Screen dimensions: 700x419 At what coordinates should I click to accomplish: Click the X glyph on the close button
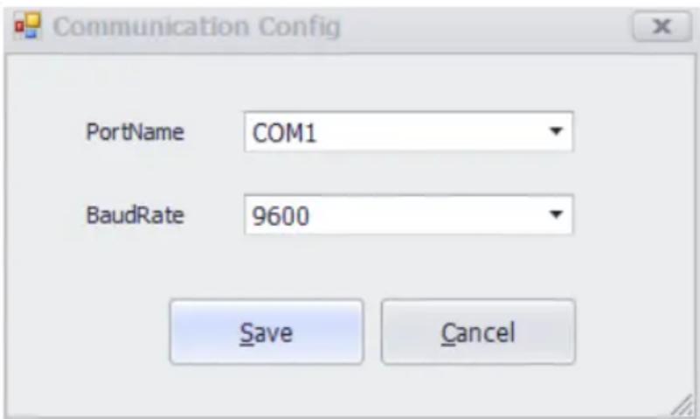coord(662,26)
